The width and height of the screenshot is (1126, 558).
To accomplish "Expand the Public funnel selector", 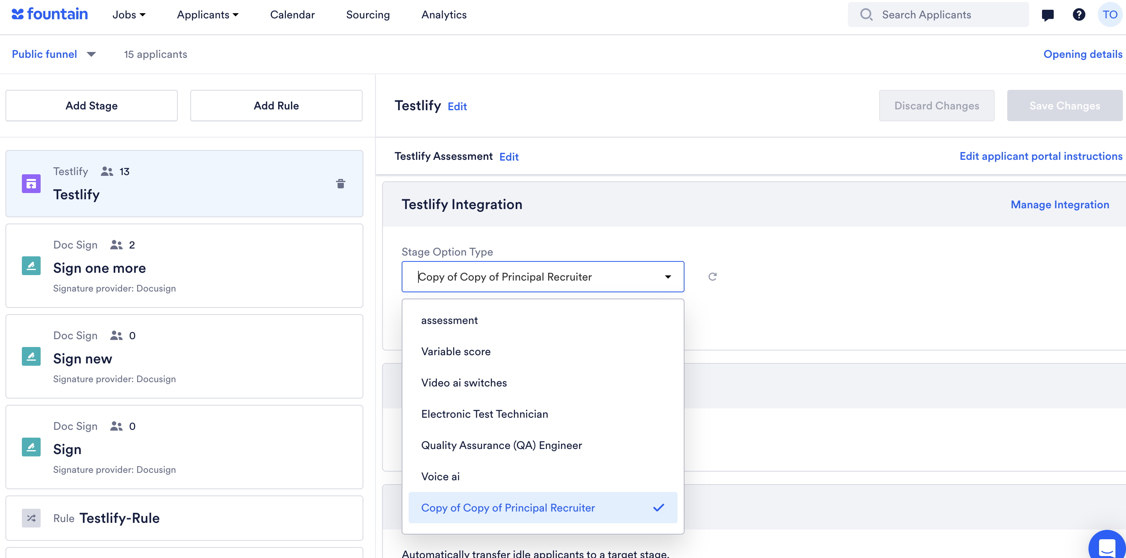I will click(54, 54).
